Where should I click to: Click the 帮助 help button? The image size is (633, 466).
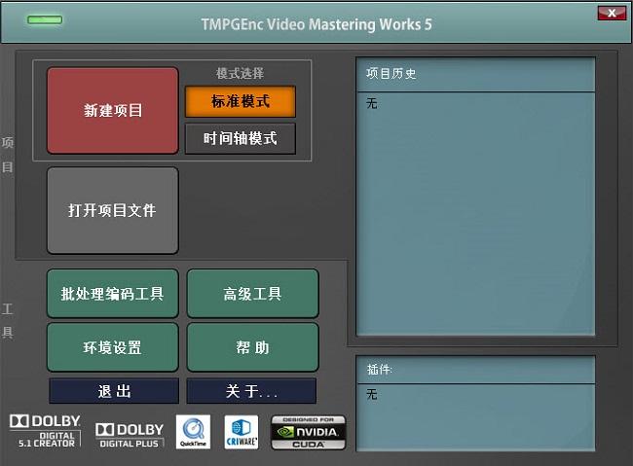click(x=252, y=347)
